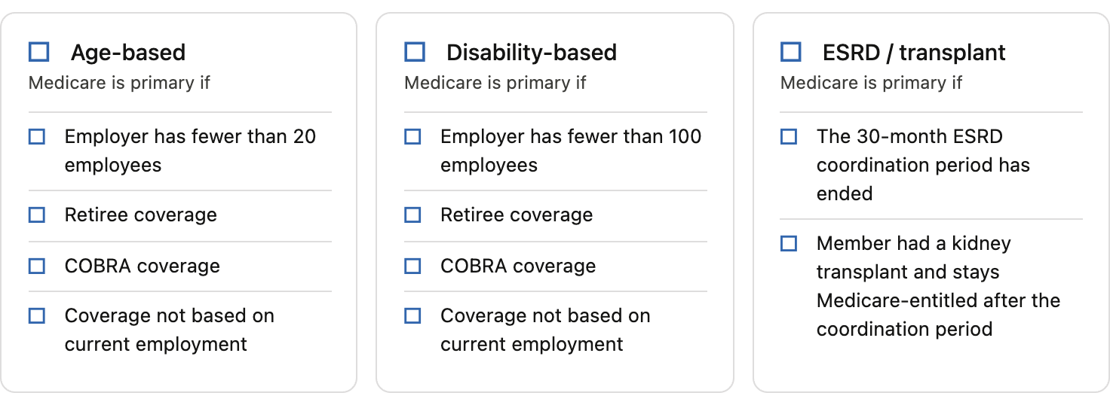Tick Retiree coverage under Age-based

point(37,215)
